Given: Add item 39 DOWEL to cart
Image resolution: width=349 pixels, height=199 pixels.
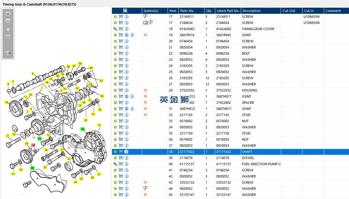Looking at the screenshot, I should [x=121, y=158].
